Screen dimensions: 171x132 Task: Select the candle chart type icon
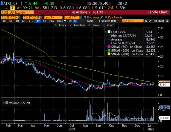coord(75,21)
